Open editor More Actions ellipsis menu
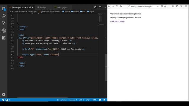 pyautogui.click(x=105, y=7)
